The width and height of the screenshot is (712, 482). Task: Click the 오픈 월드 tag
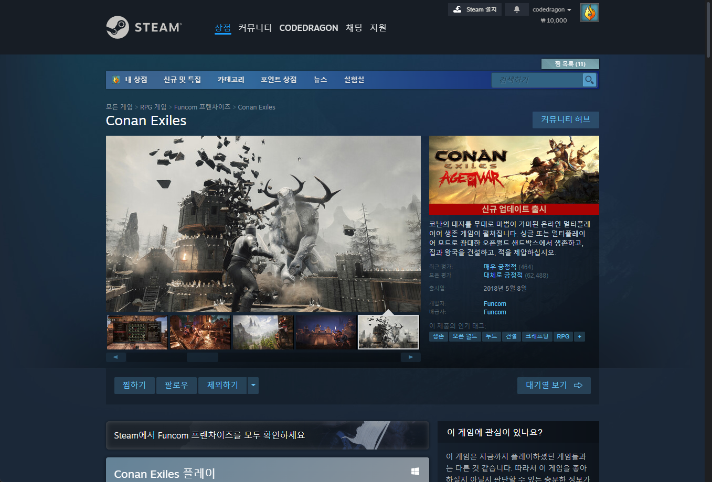(x=465, y=336)
